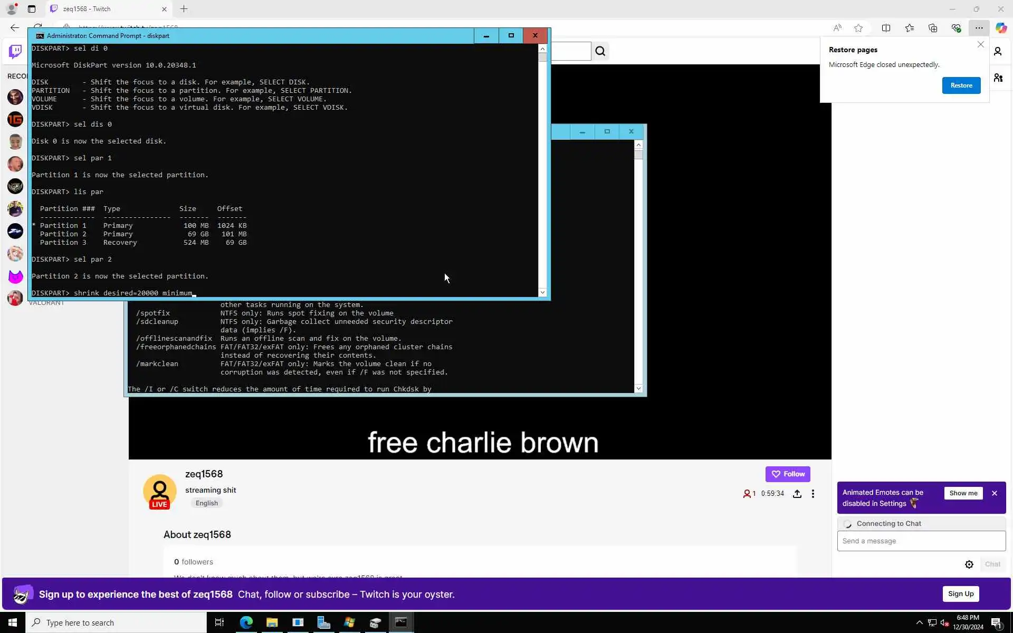1013x633 pixels.
Task: Click the share stream icon
Action: click(797, 494)
